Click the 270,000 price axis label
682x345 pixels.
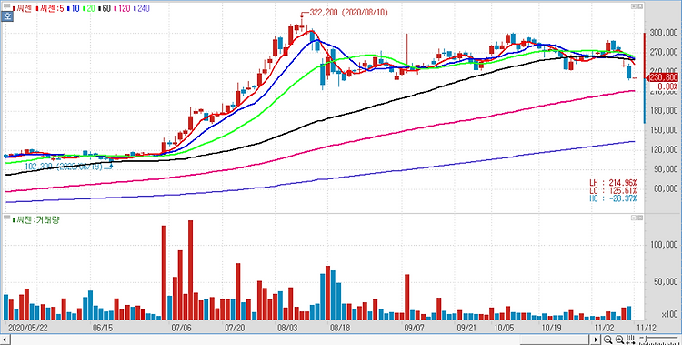point(665,52)
